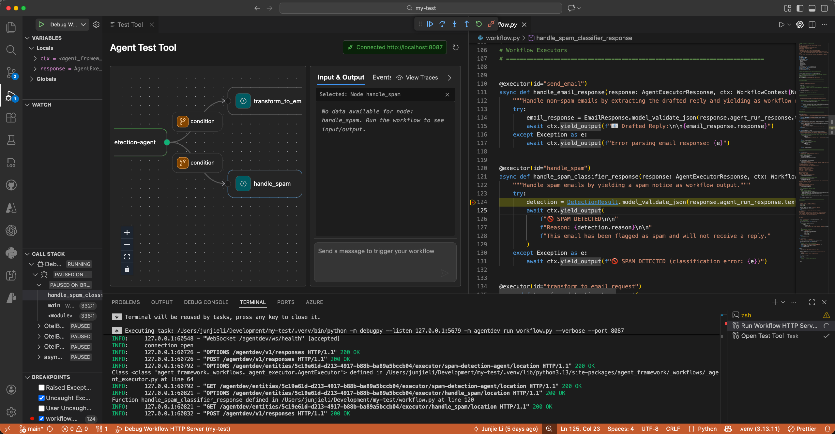This screenshot has width=835, height=434.
Task: Open the Events tab in the test tool
Action: point(381,78)
